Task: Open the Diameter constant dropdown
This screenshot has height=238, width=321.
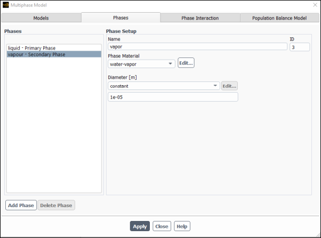Action: 164,86
